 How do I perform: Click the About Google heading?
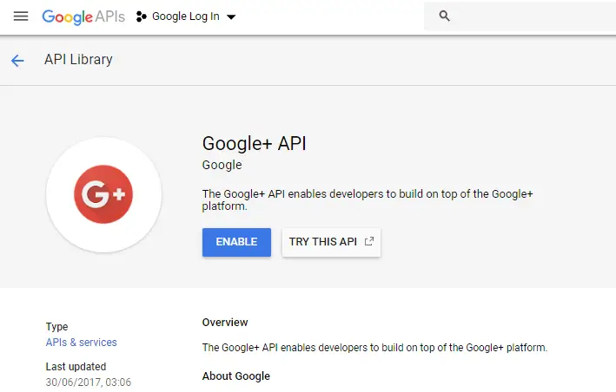click(x=236, y=376)
